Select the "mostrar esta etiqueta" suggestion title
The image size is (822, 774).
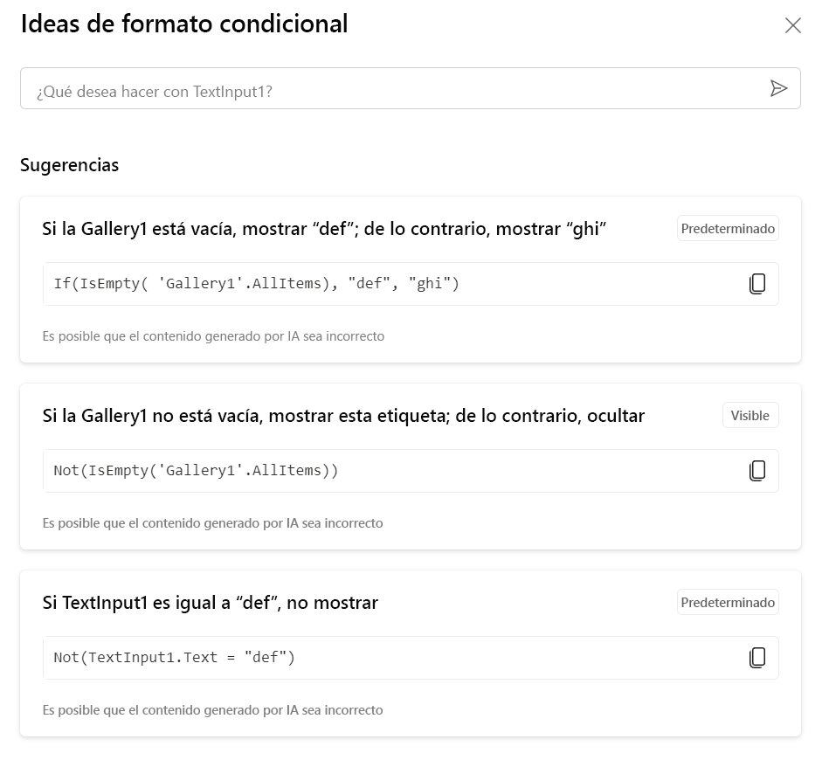pos(343,416)
